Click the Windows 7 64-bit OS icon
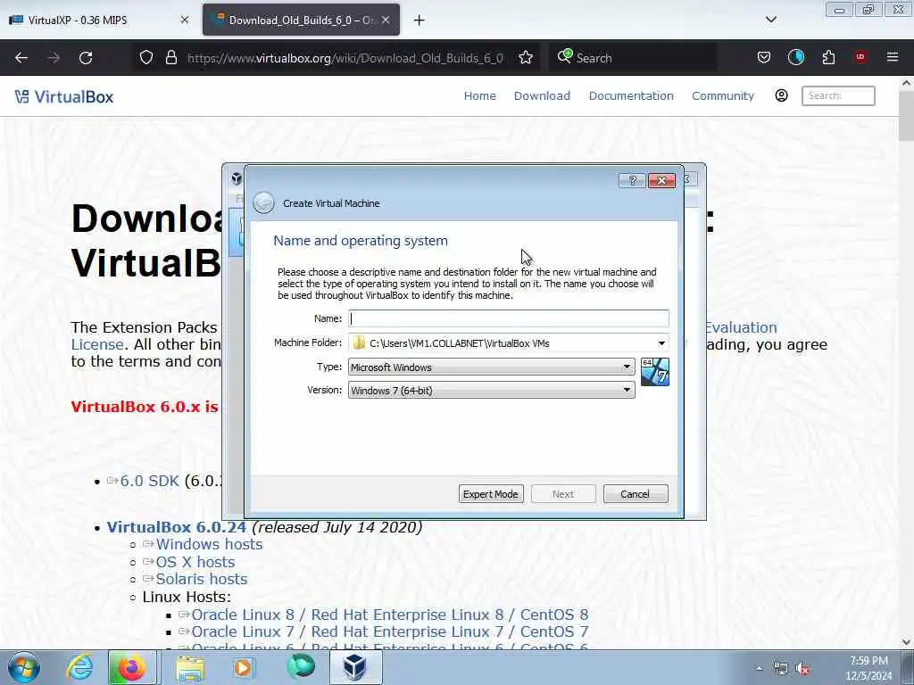Viewport: 914px width, 685px height. 654,372
